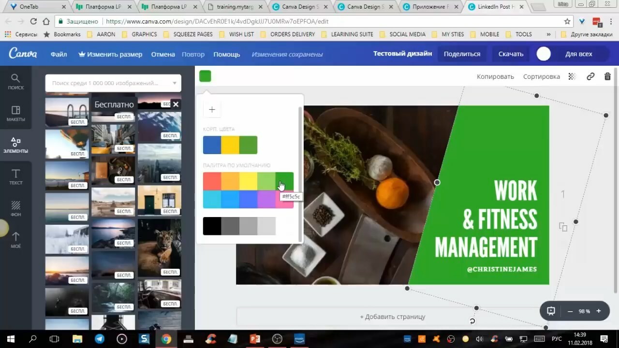Click Повтор redo
Viewport: 619px width, 348px height.
(x=193, y=54)
